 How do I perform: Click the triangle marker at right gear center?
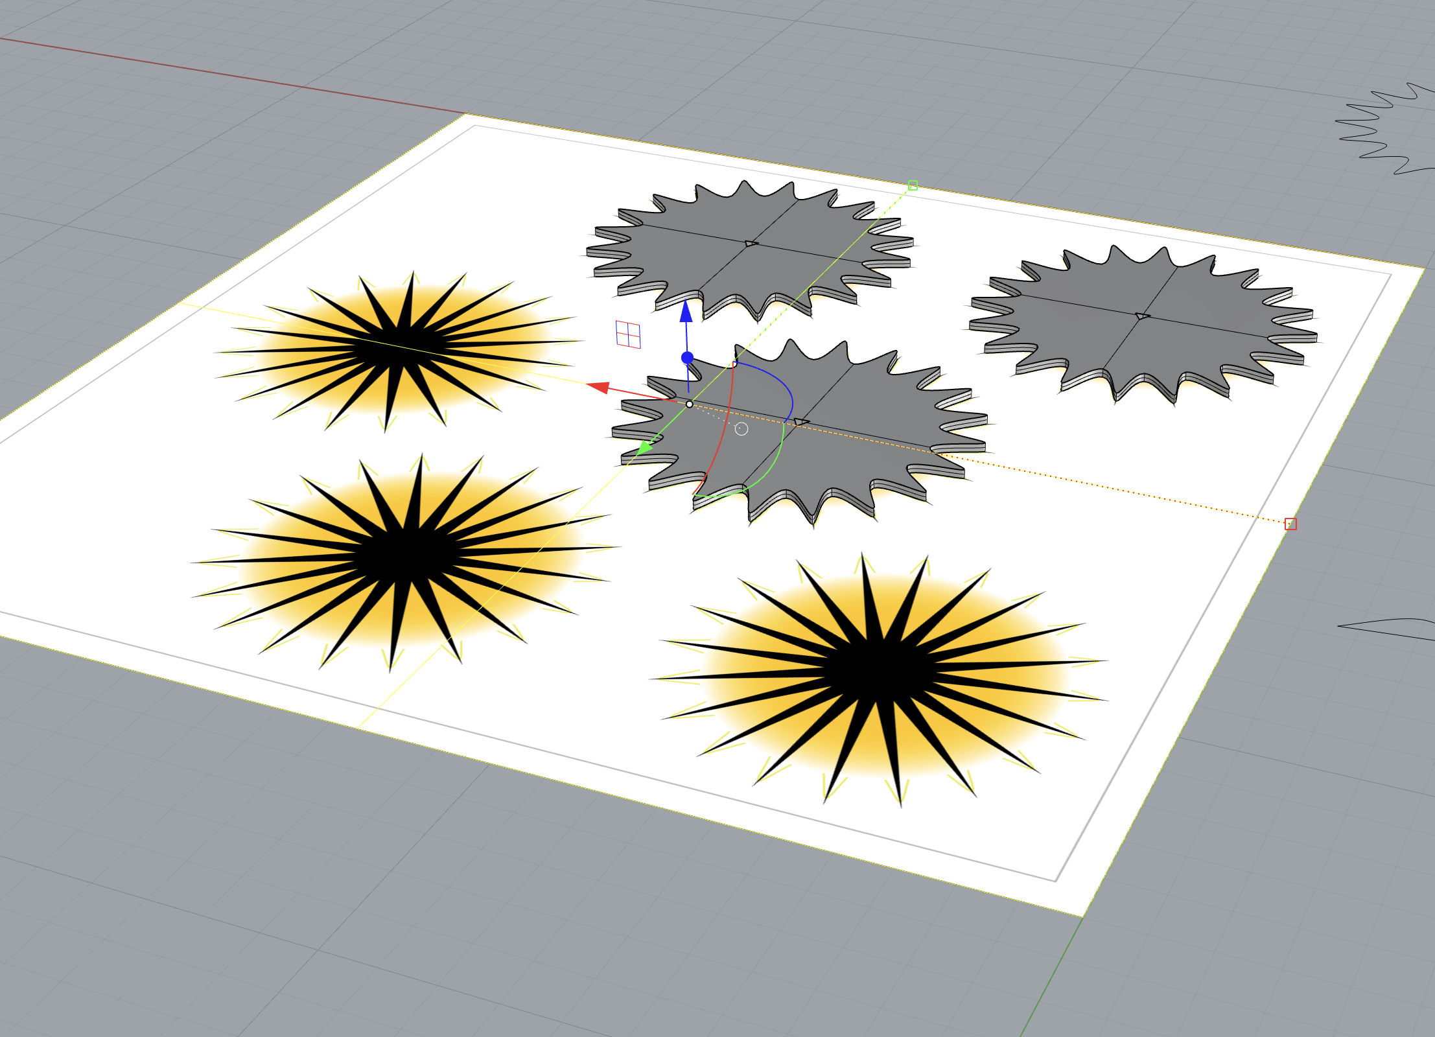click(x=1142, y=316)
